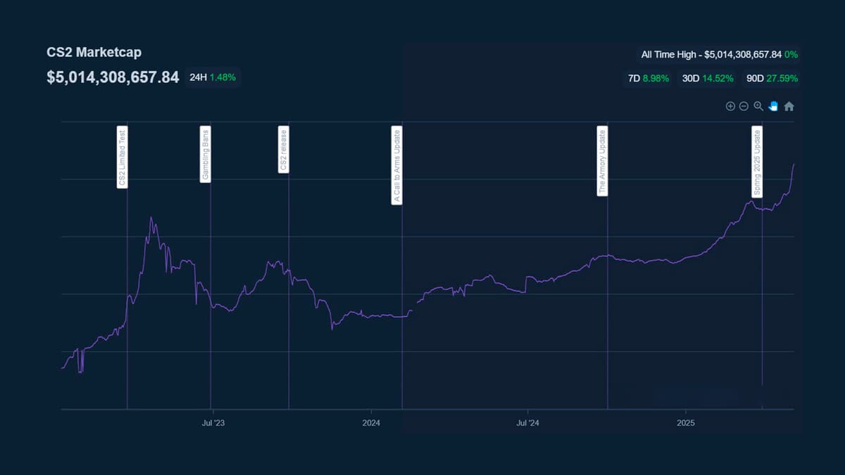Click the 24H change badge
The height and width of the screenshot is (475, 845).
[x=213, y=77]
